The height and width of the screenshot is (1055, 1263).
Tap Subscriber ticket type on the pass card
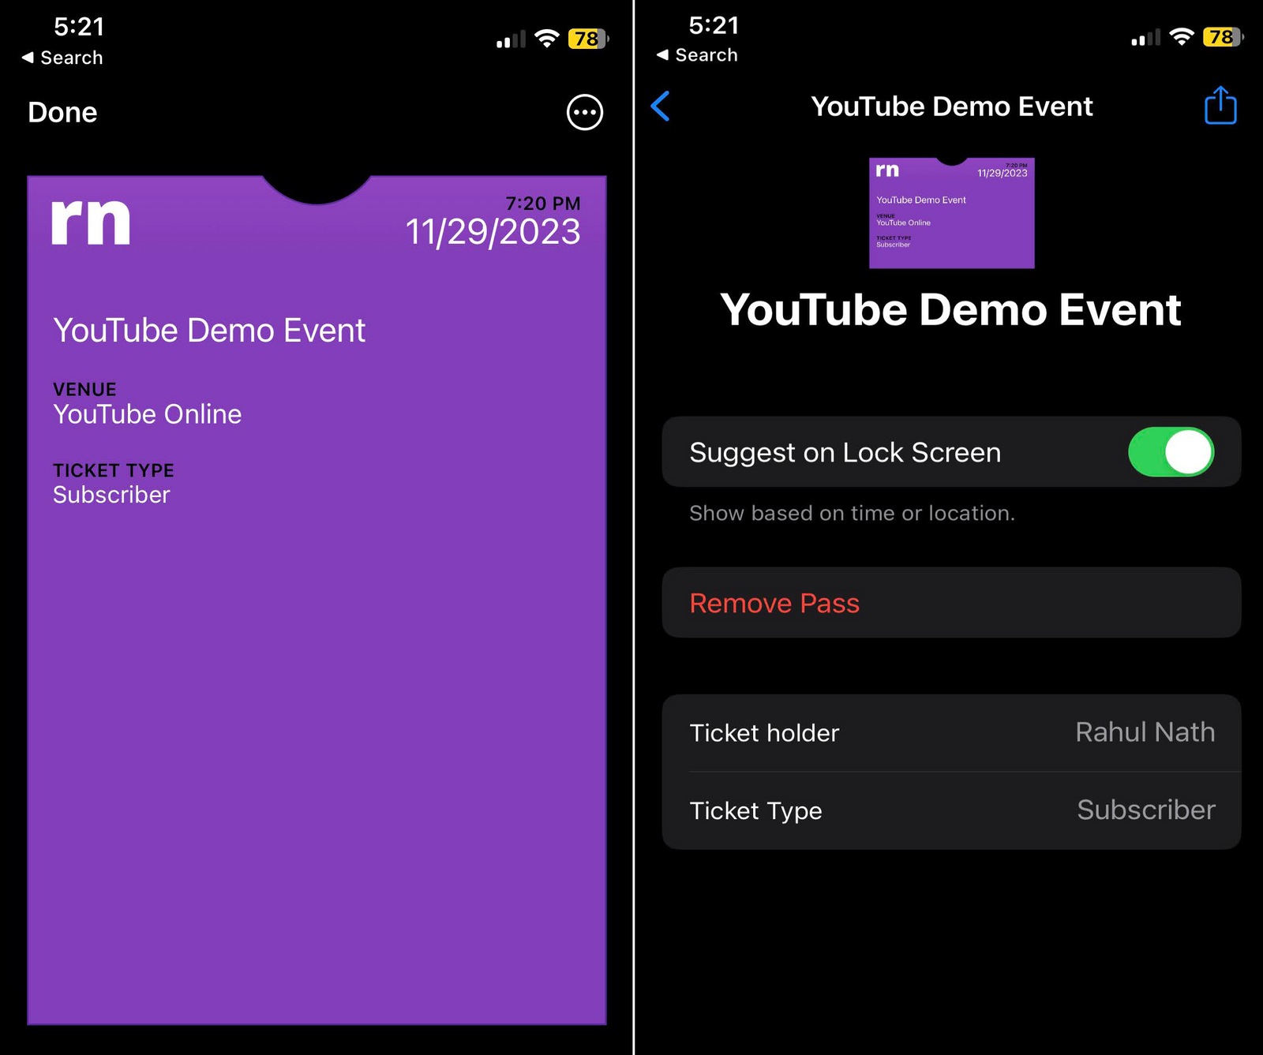[x=111, y=495]
